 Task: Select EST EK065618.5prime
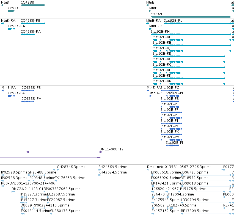click(166, 172)
